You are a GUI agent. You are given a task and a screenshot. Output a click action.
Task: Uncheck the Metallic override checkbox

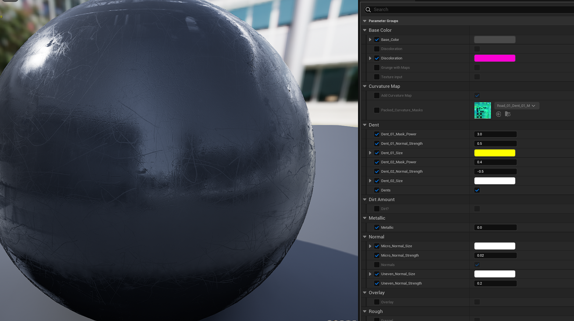click(377, 227)
